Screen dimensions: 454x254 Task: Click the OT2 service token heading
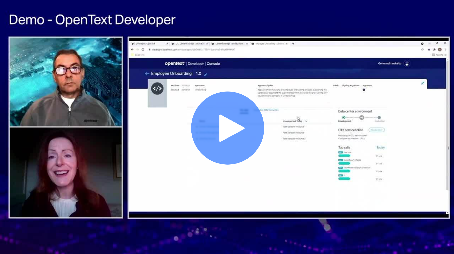click(351, 130)
